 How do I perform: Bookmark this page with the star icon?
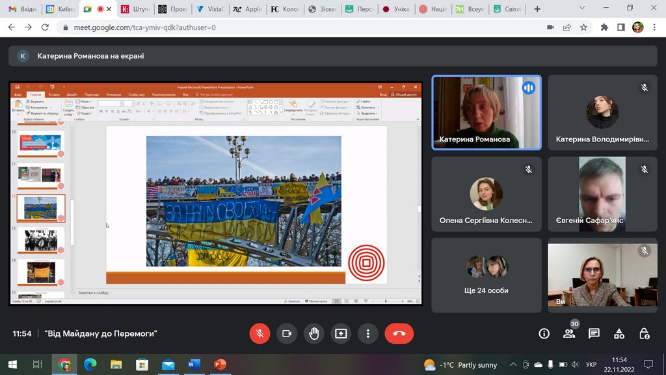pos(583,27)
